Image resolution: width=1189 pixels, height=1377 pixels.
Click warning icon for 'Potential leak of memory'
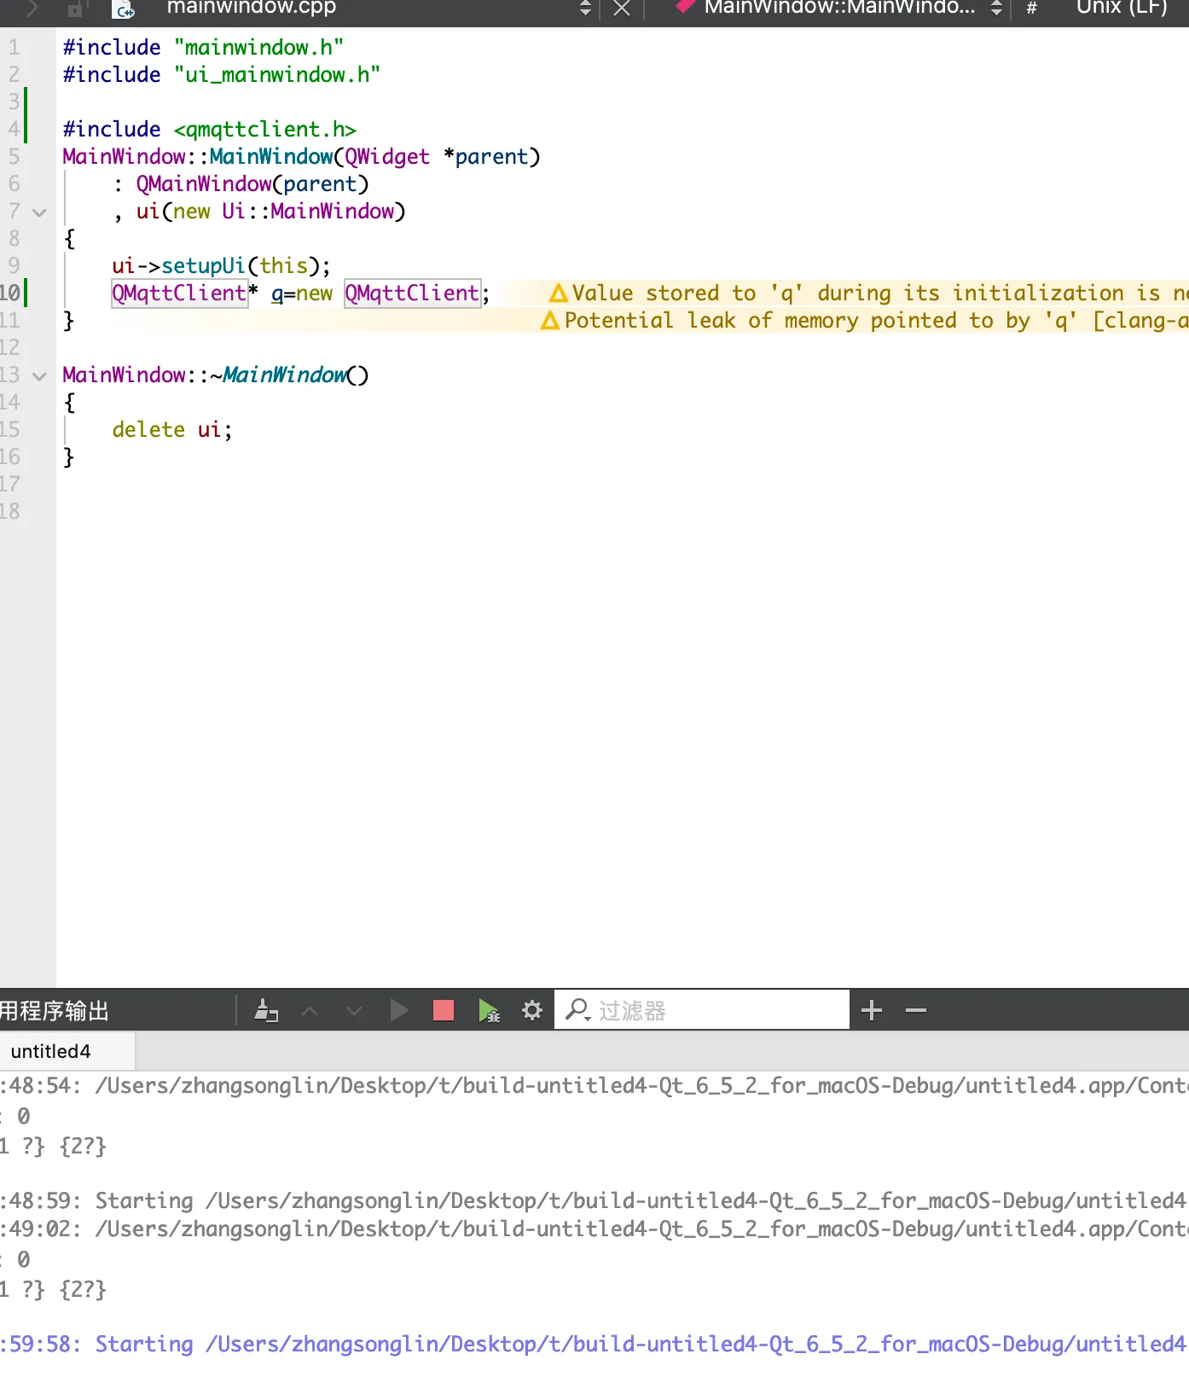pos(551,321)
